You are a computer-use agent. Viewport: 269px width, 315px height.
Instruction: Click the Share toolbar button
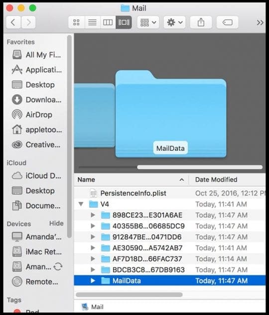[201, 22]
